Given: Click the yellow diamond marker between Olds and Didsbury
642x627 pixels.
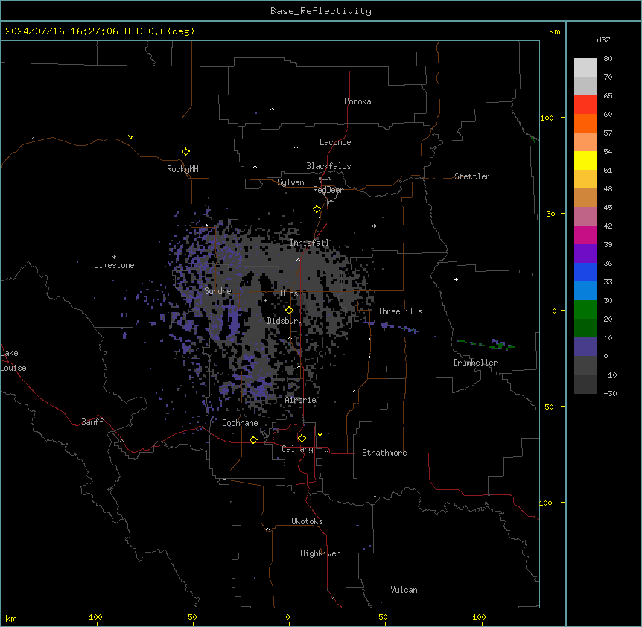Looking at the screenshot, I should [x=290, y=310].
